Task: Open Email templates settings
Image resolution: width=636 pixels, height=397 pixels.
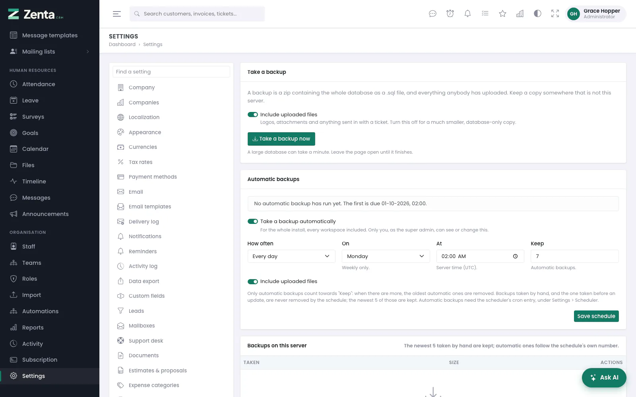Action: click(171, 207)
